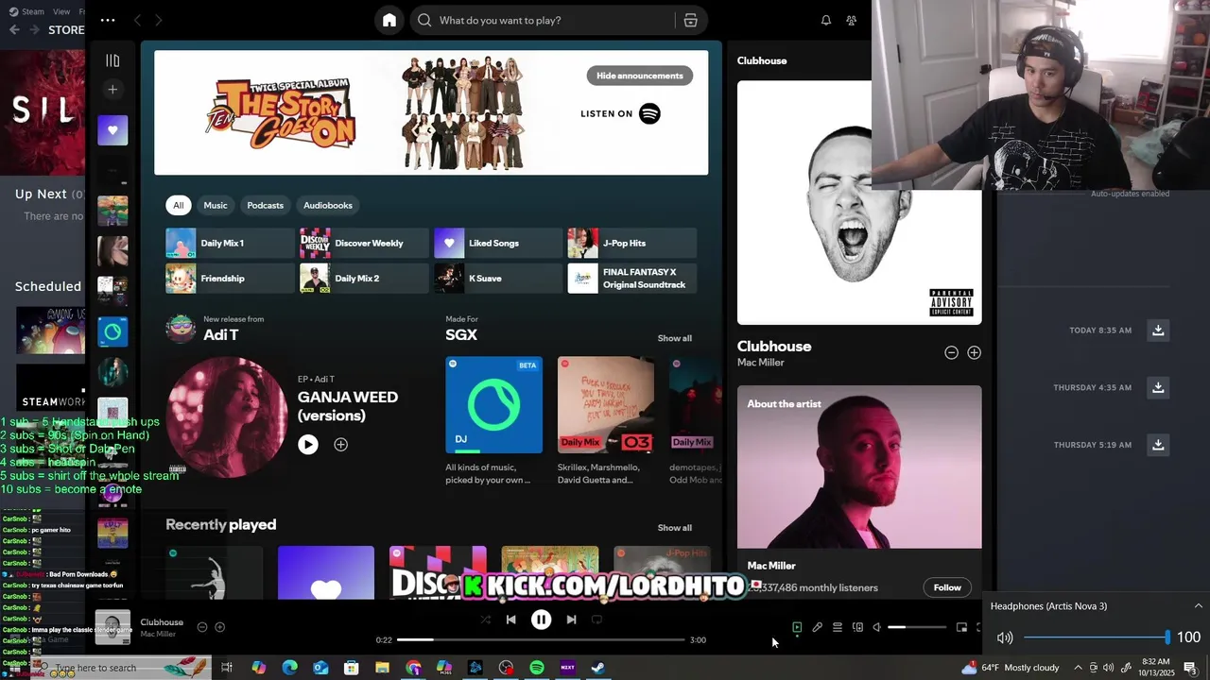Add GANJA WEED (versions) to library
1210x680 pixels.
pyautogui.click(x=340, y=444)
